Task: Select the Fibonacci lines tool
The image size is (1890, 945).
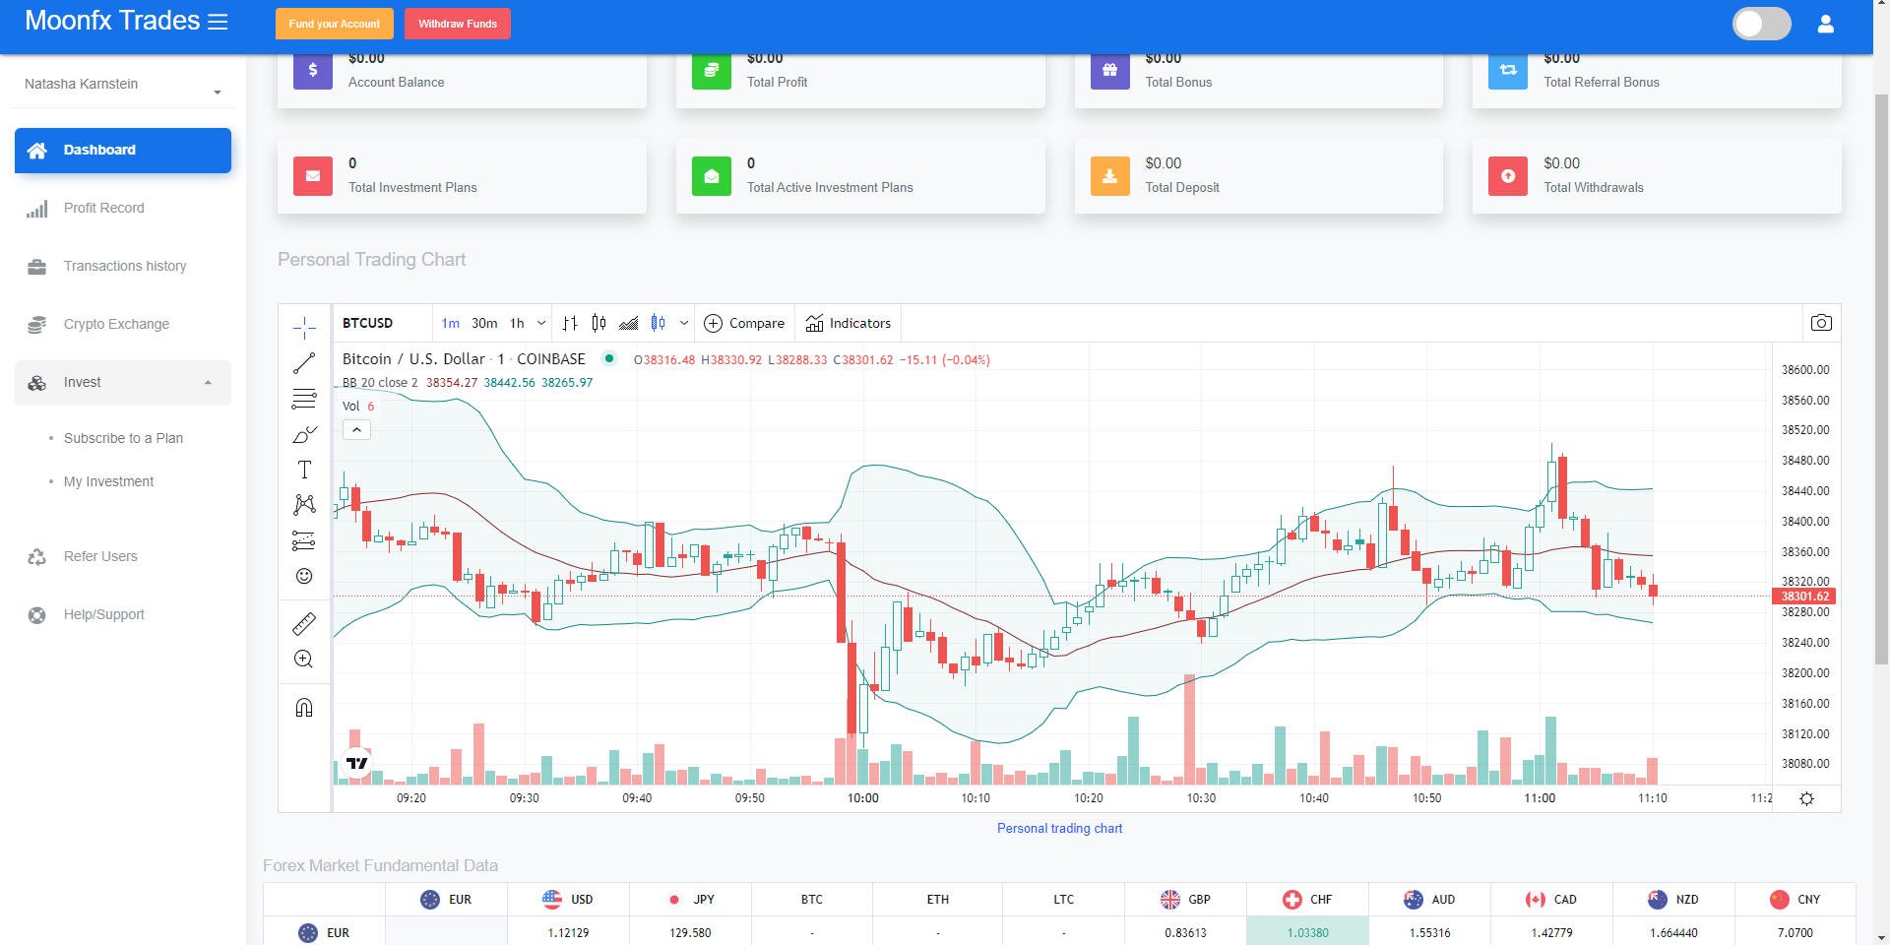Action: click(x=304, y=399)
